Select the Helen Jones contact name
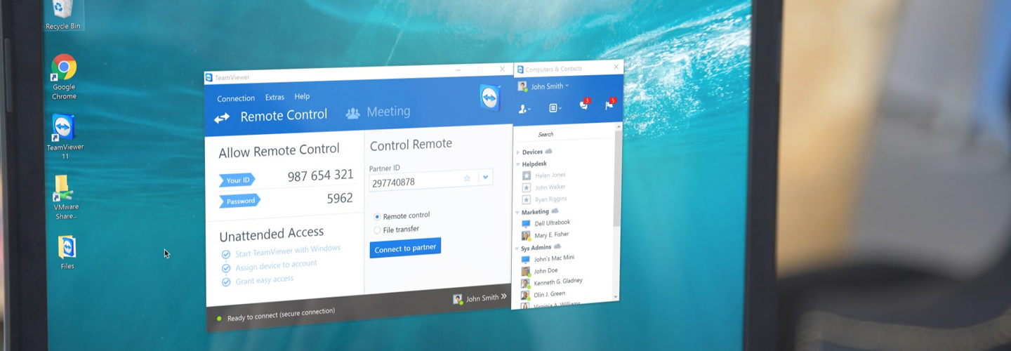 point(550,175)
